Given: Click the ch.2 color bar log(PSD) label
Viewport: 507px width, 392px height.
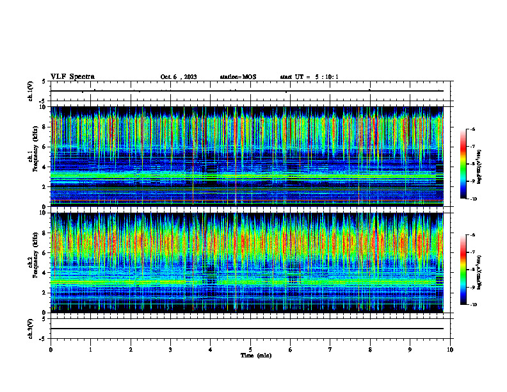Looking at the screenshot, I should 480,272.
